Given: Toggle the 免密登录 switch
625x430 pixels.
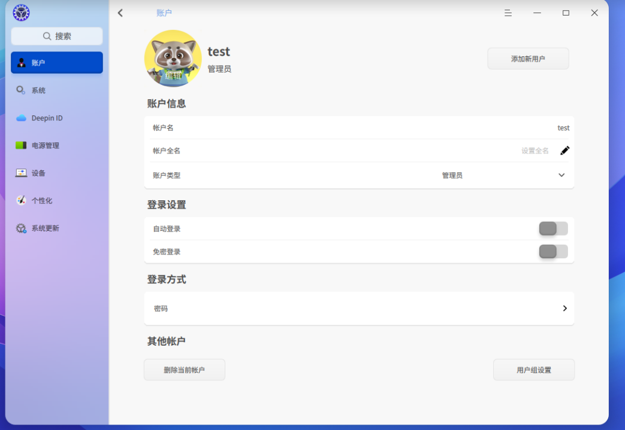Looking at the screenshot, I should (553, 251).
